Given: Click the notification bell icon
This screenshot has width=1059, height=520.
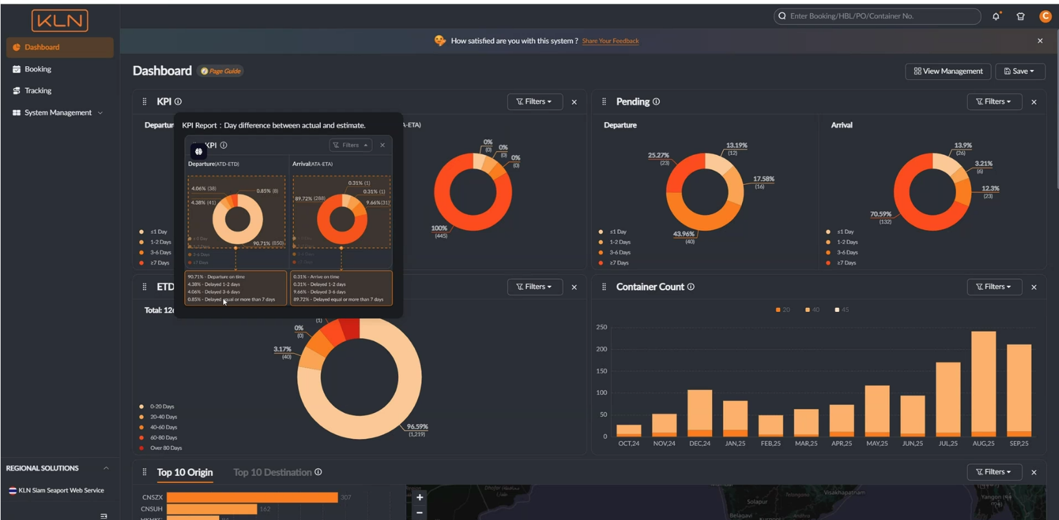Looking at the screenshot, I should point(996,16).
